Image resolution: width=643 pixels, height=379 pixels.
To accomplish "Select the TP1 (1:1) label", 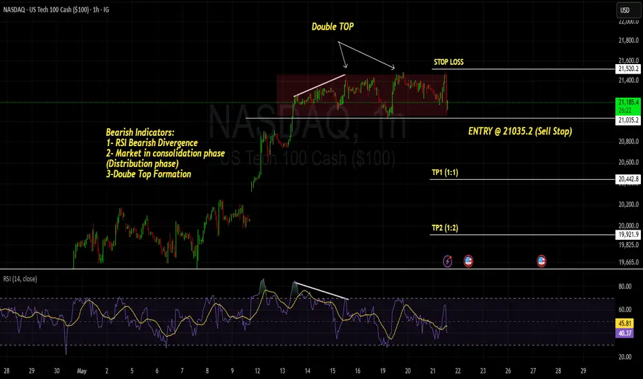I will click(445, 172).
